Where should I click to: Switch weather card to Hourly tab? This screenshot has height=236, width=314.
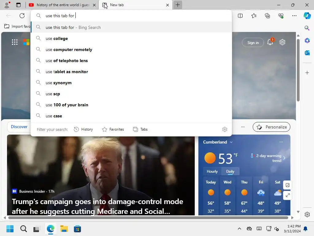point(212,171)
